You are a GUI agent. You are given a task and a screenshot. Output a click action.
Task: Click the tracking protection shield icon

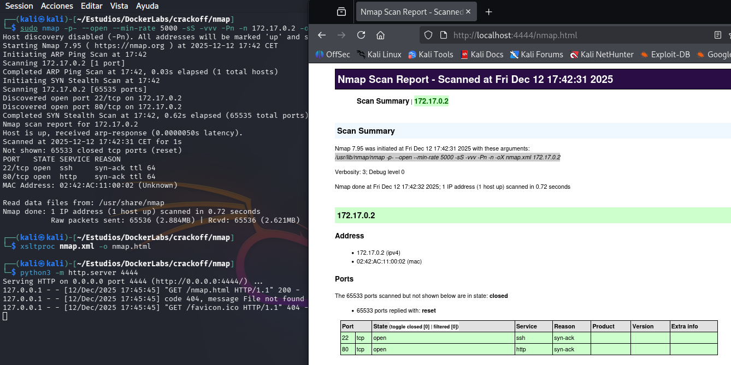[429, 35]
